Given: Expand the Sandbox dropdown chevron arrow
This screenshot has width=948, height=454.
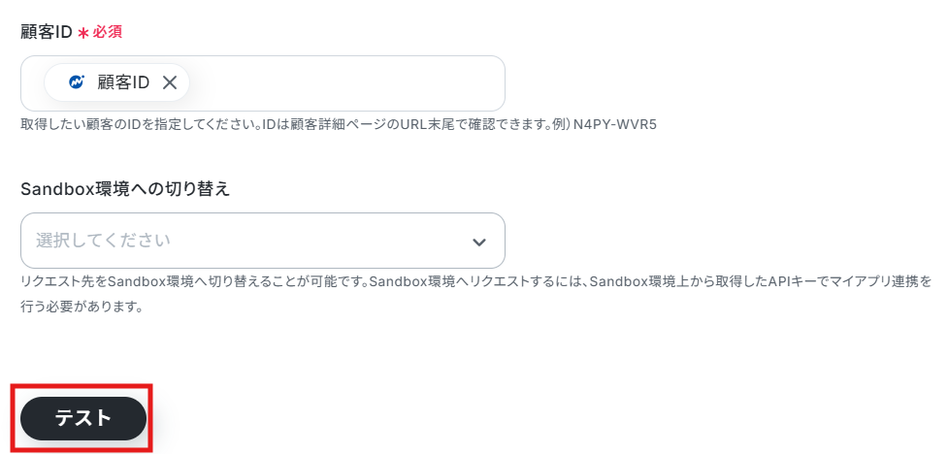Looking at the screenshot, I should coord(478,243).
